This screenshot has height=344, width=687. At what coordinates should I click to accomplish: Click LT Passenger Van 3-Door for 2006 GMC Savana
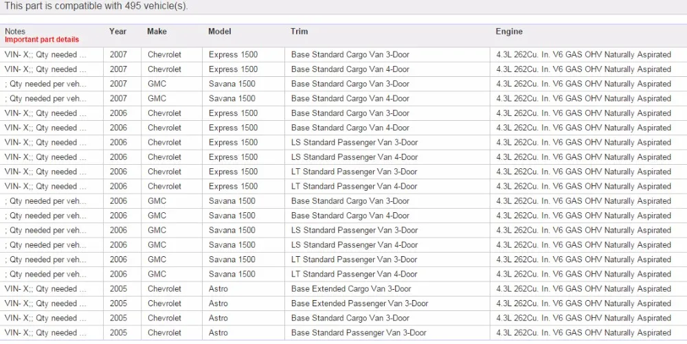coord(354,260)
